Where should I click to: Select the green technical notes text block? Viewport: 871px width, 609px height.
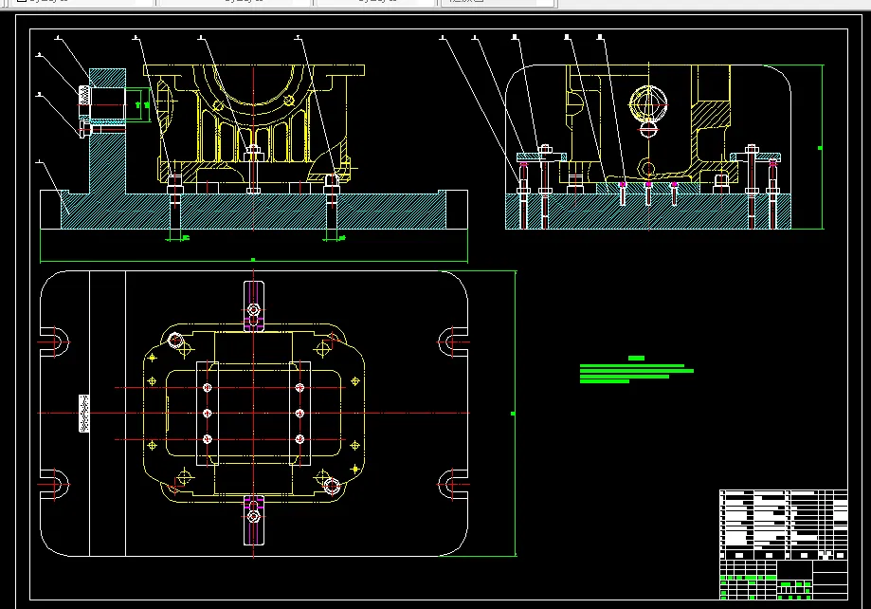pos(637,370)
